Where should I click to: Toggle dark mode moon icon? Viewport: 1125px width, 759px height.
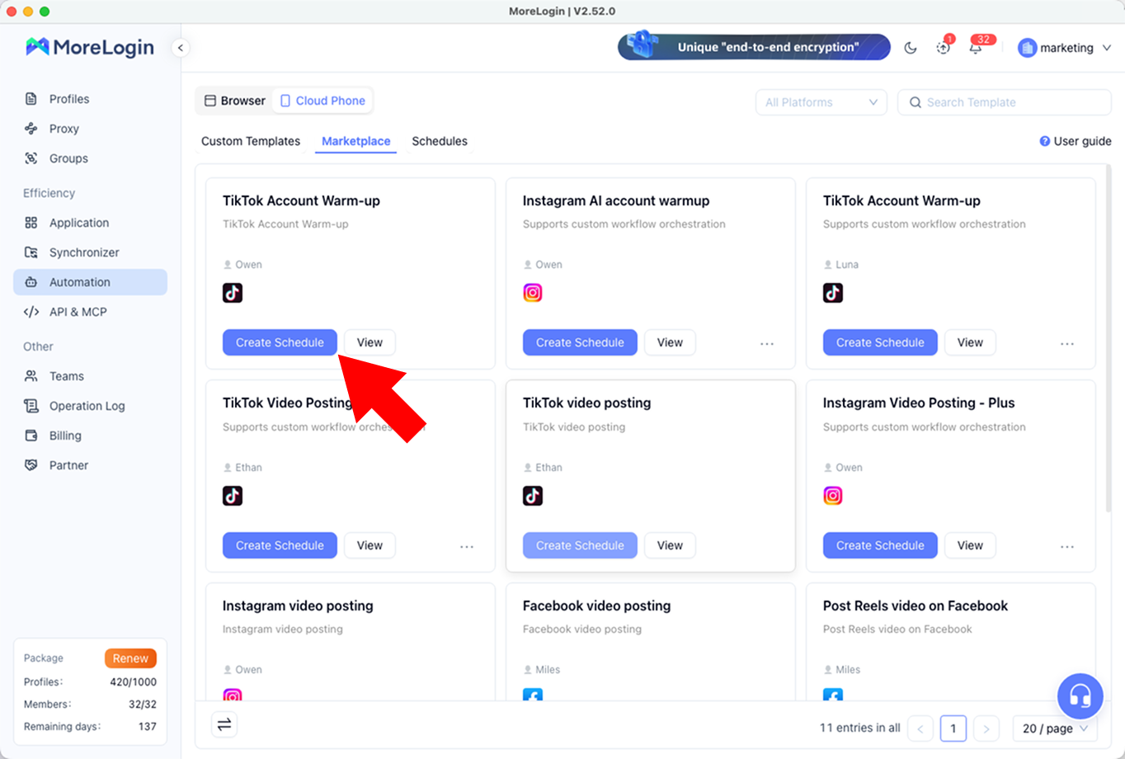click(911, 48)
